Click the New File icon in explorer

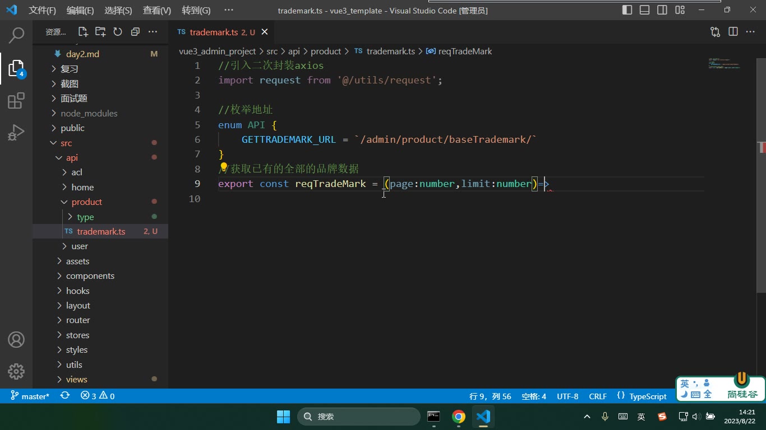83,32
